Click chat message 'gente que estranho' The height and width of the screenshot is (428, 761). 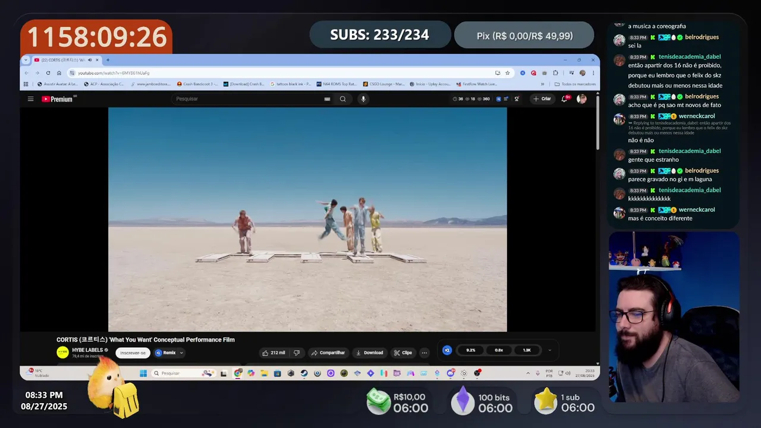point(653,159)
